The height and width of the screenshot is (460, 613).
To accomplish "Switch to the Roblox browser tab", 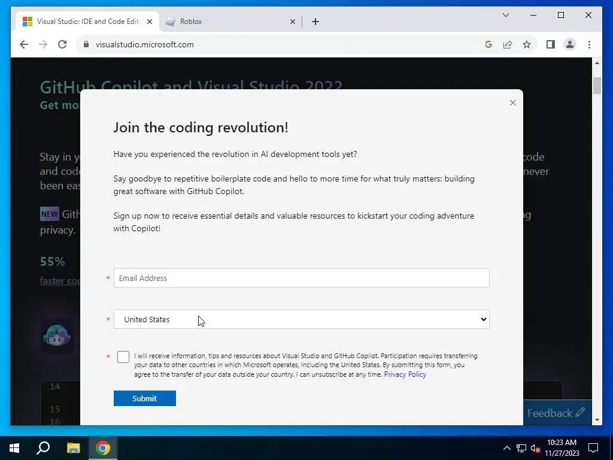I will 230,22.
